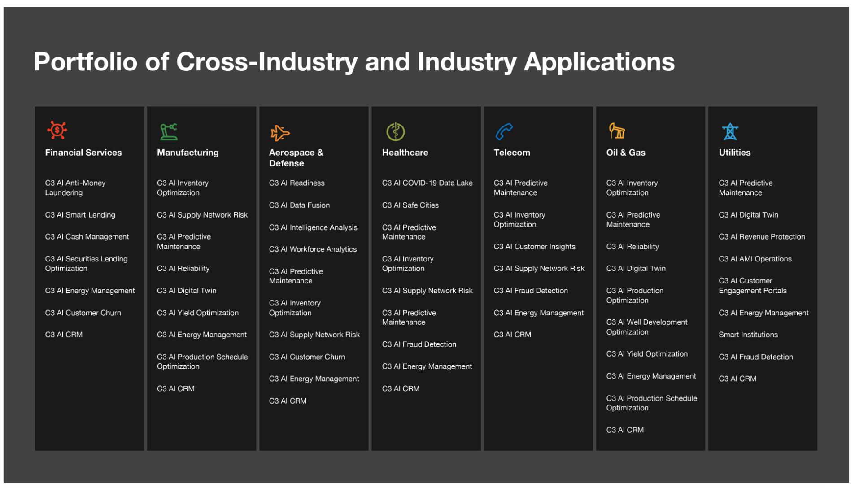This screenshot has width=855, height=488.
Task: Click the Aerospace & Defense jet icon
Action: pyautogui.click(x=280, y=133)
